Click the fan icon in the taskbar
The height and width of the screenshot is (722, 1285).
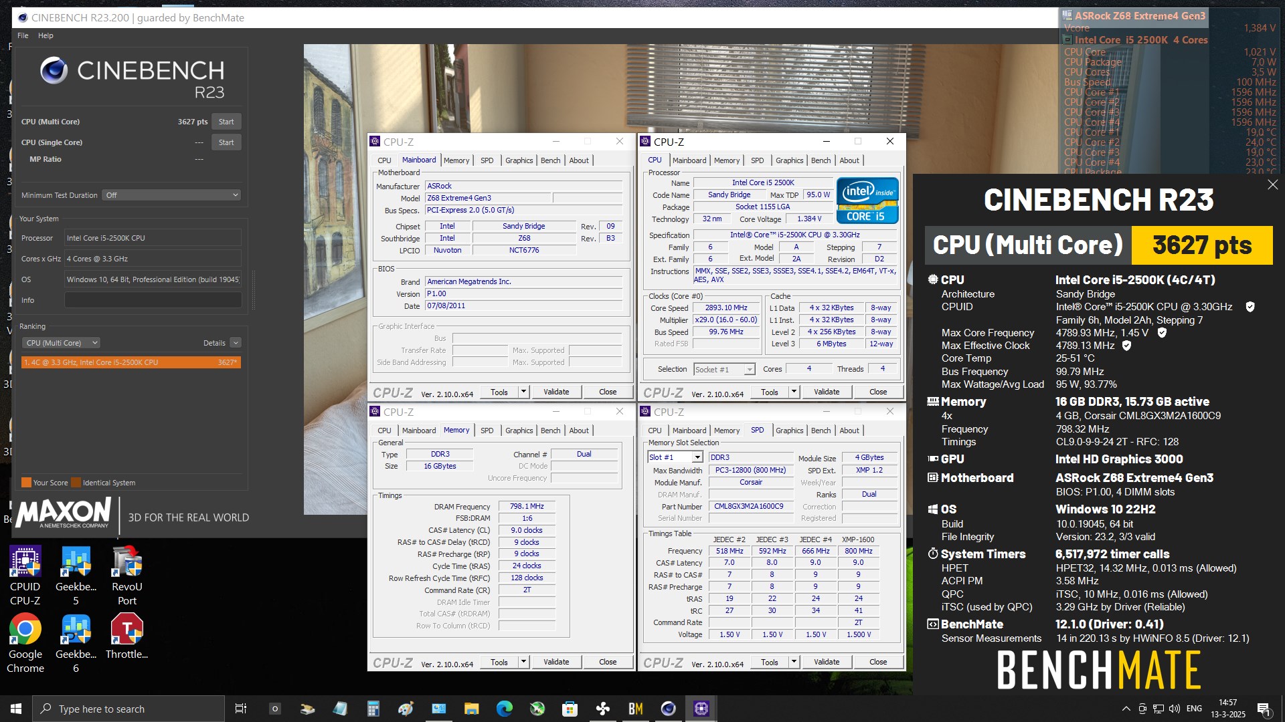point(602,709)
